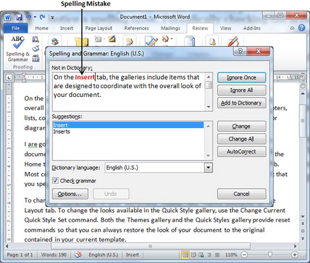Select the highlighted 'Insert' suggestion
The height and width of the screenshot is (263, 310).
point(128,125)
